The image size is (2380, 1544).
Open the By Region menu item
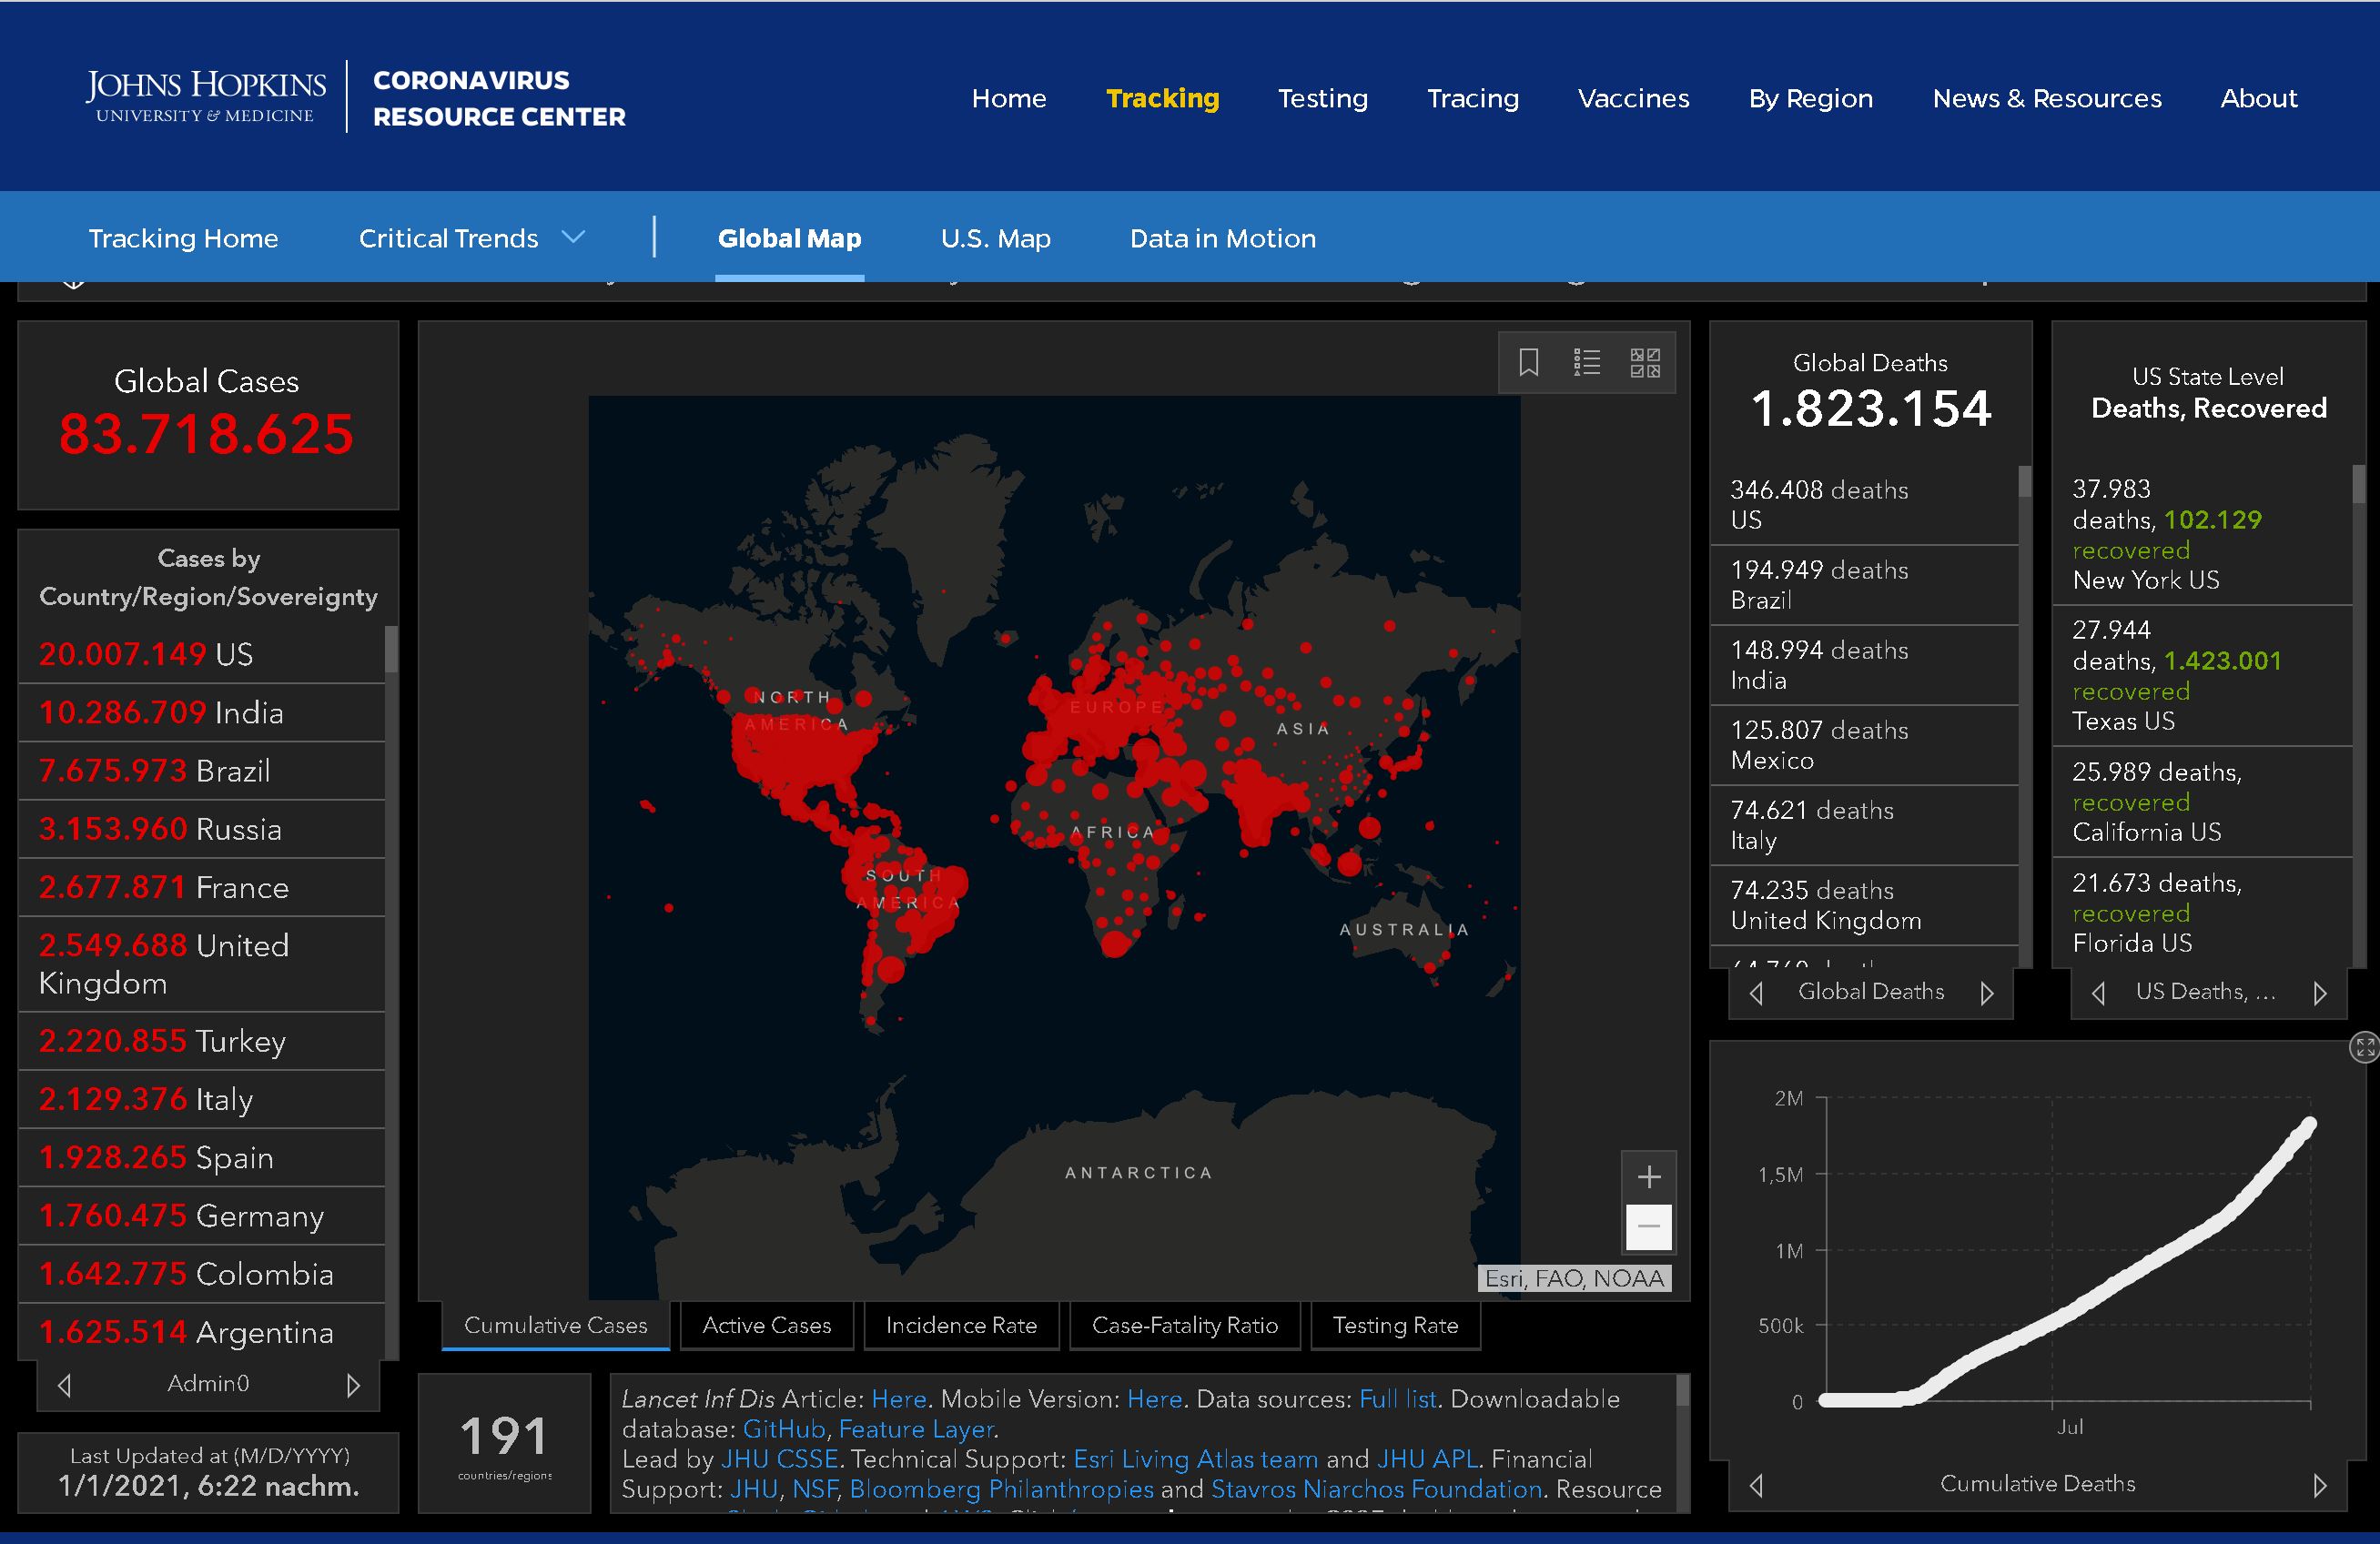(1811, 98)
